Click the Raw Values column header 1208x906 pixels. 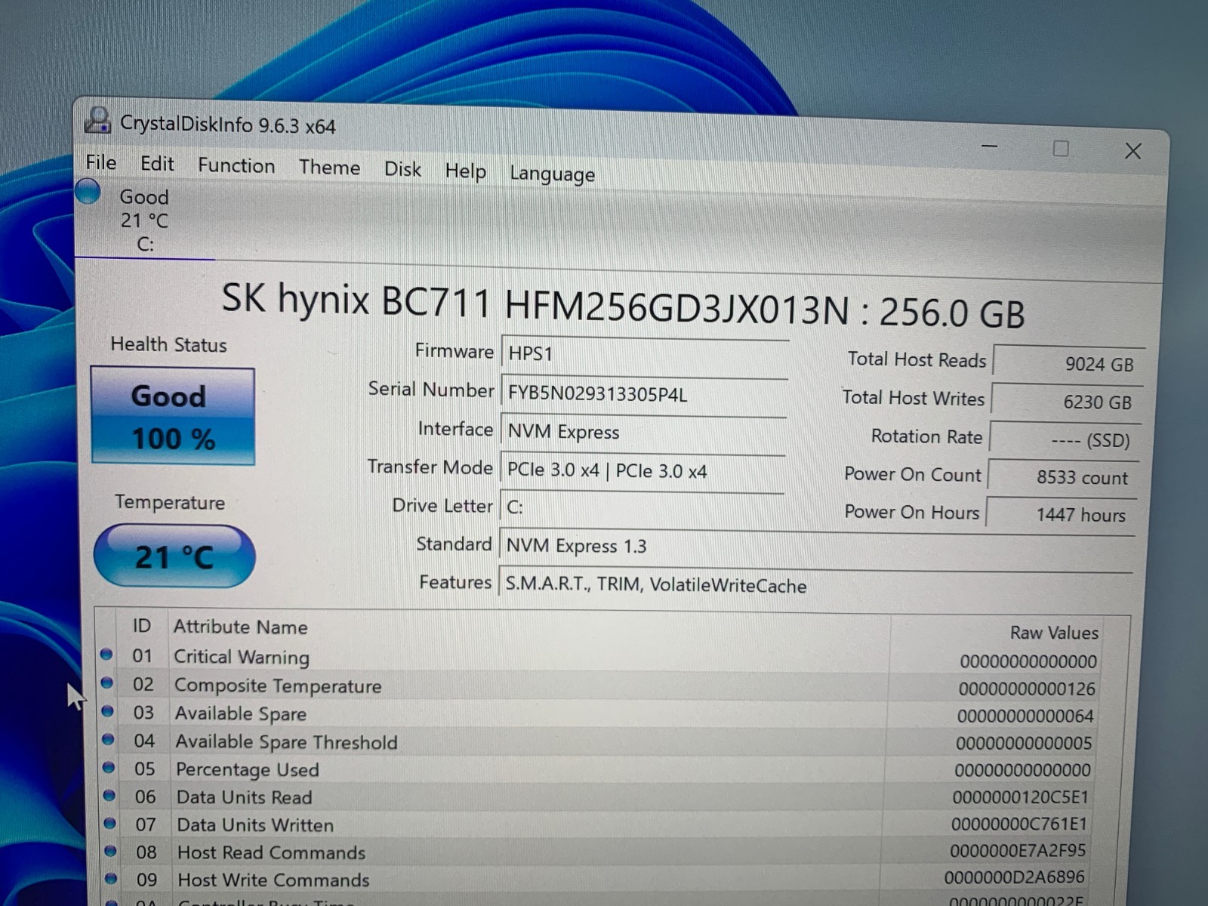(x=1054, y=633)
